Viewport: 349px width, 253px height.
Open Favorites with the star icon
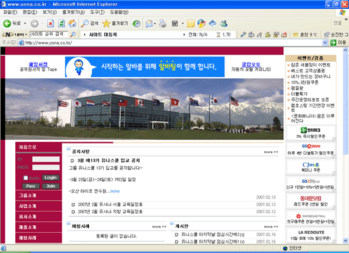point(115,23)
